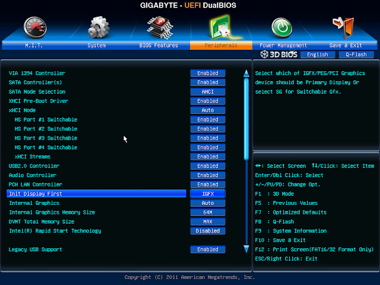Select Intel(R) Rapid Start Technology label
Screen dimensions: 380x285
pyautogui.click(x=55, y=231)
